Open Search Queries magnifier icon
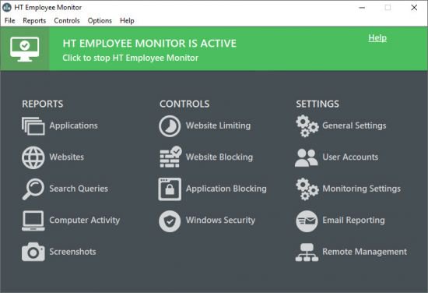 pyautogui.click(x=33, y=189)
